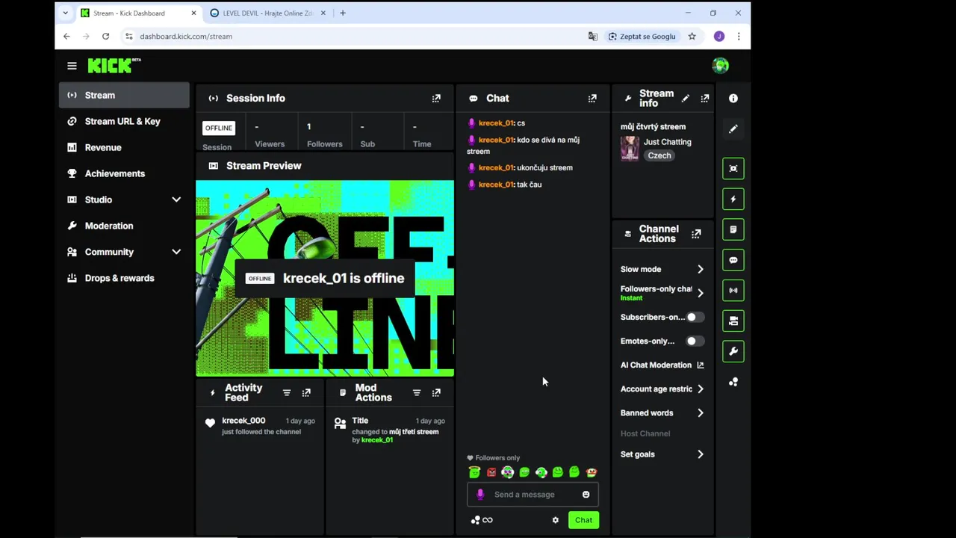Click the Zeptat se Googlu button

click(642, 36)
